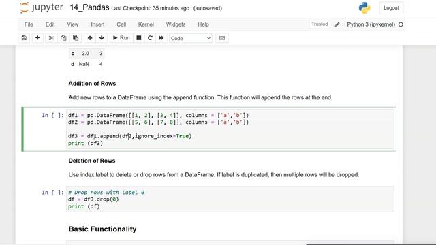
Task: Move the selected cell down
Action: point(102,38)
